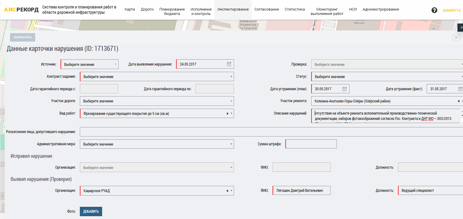
Task: Click date value 31.05.2017
Action: pyautogui.click(x=438, y=89)
